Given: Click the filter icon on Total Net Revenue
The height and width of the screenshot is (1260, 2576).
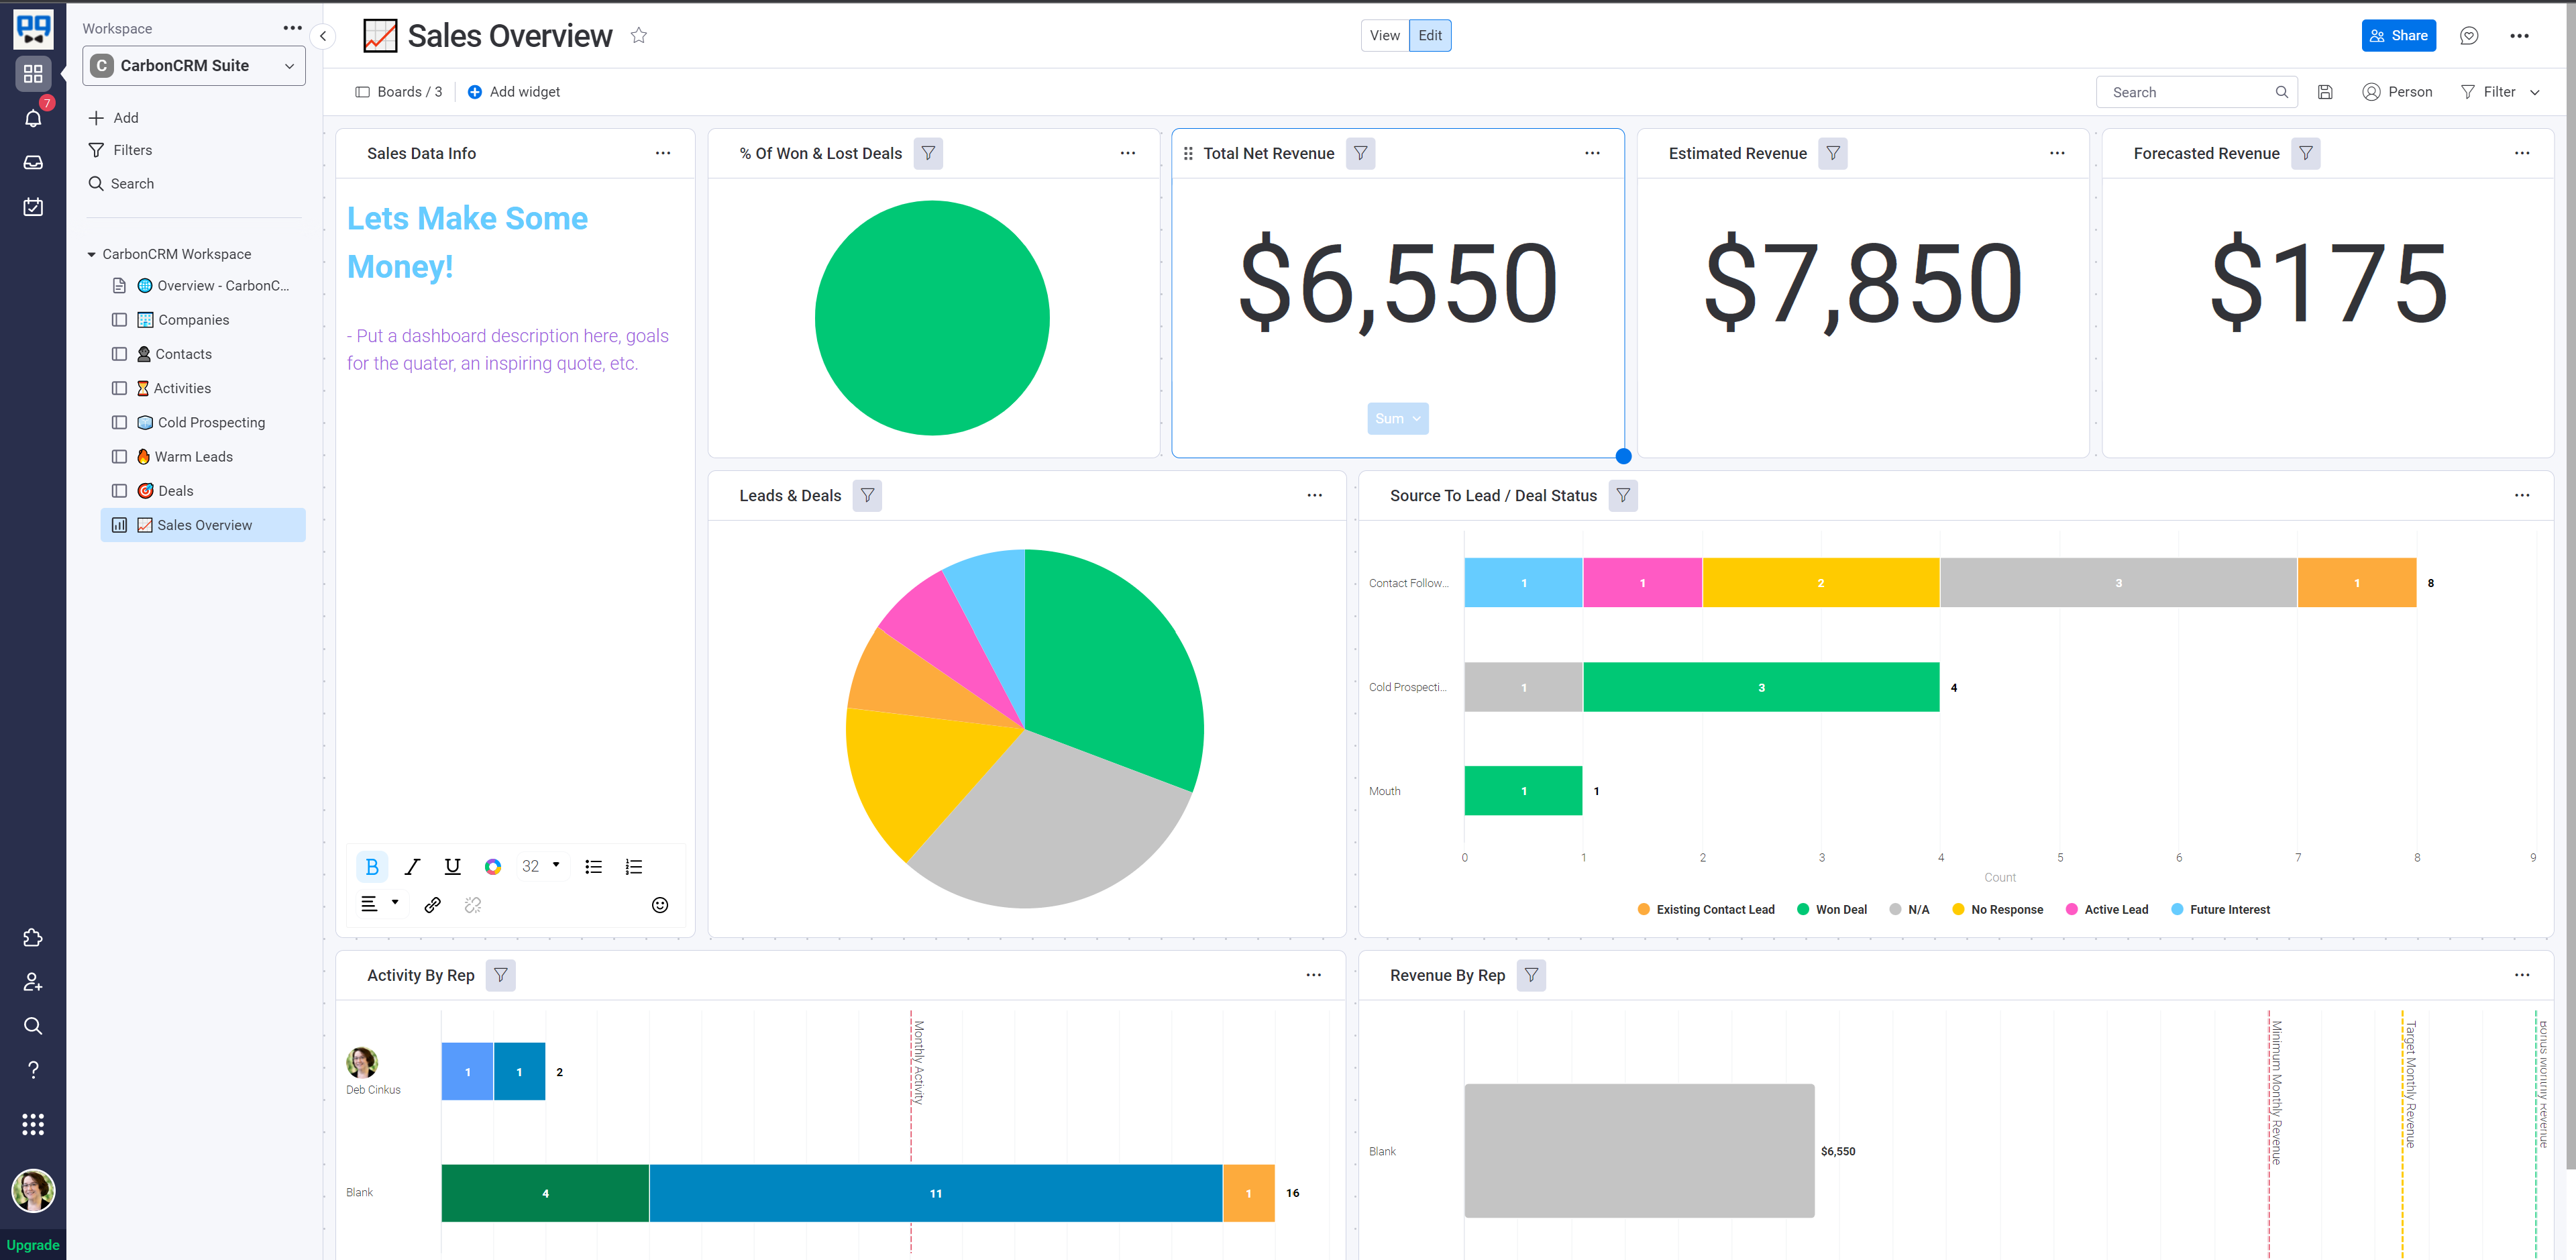Looking at the screenshot, I should [1360, 153].
